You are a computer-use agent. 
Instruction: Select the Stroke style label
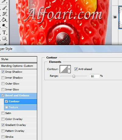(9, 137)
